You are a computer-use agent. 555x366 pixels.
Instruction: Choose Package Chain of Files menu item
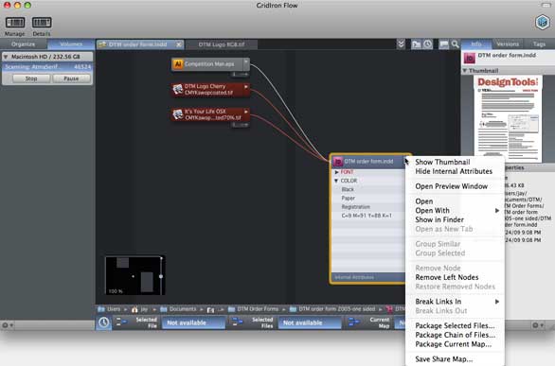coord(455,335)
